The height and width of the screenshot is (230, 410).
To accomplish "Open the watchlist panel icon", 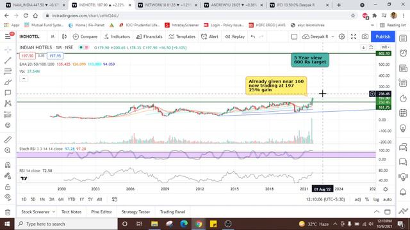I will pyautogui.click(x=403, y=38).
